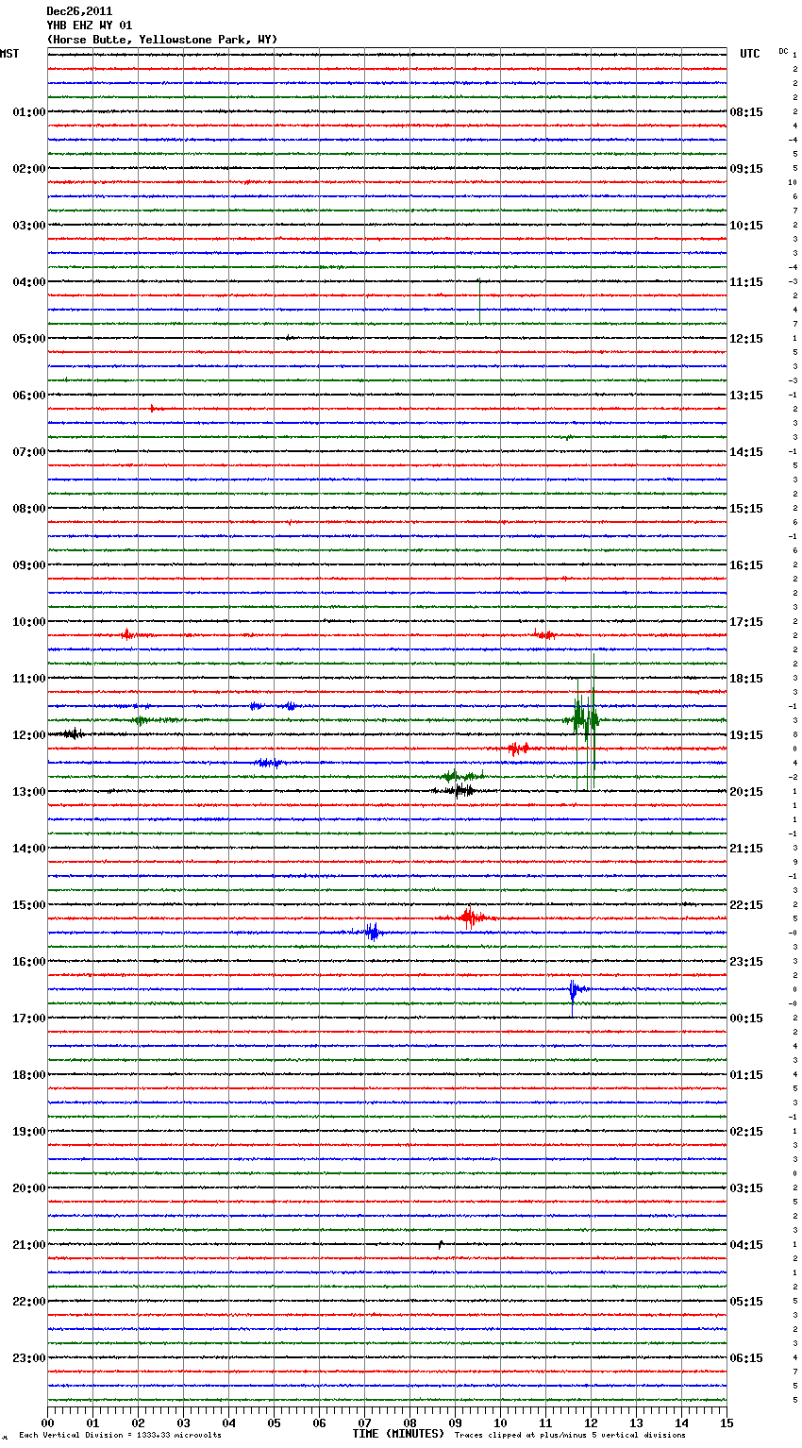Click minute tick label "05" on bottom axis
The image size is (802, 1448).
[275, 1423]
